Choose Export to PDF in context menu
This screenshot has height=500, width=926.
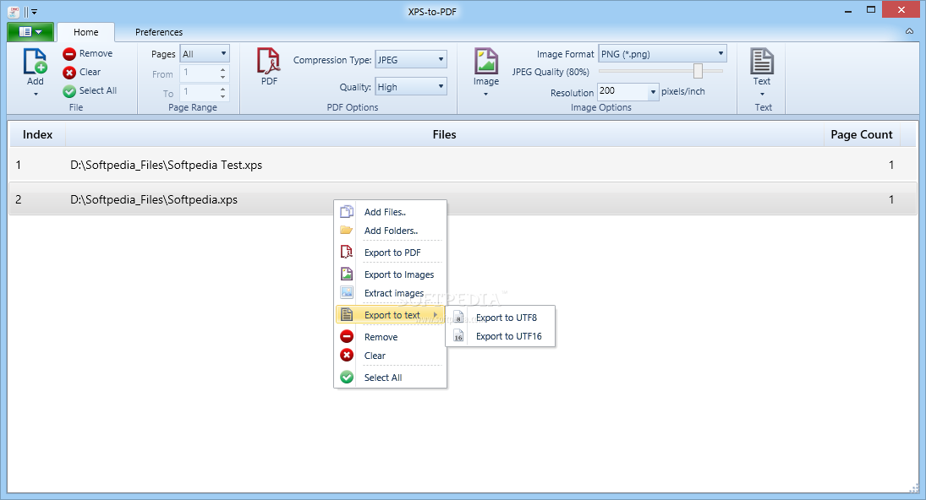[391, 253]
